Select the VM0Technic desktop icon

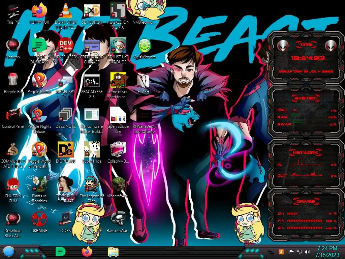coord(144,12)
